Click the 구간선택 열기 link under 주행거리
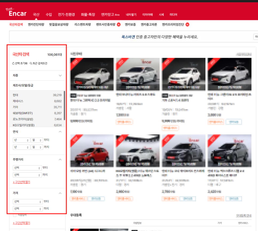The image size is (258, 231). (21, 182)
